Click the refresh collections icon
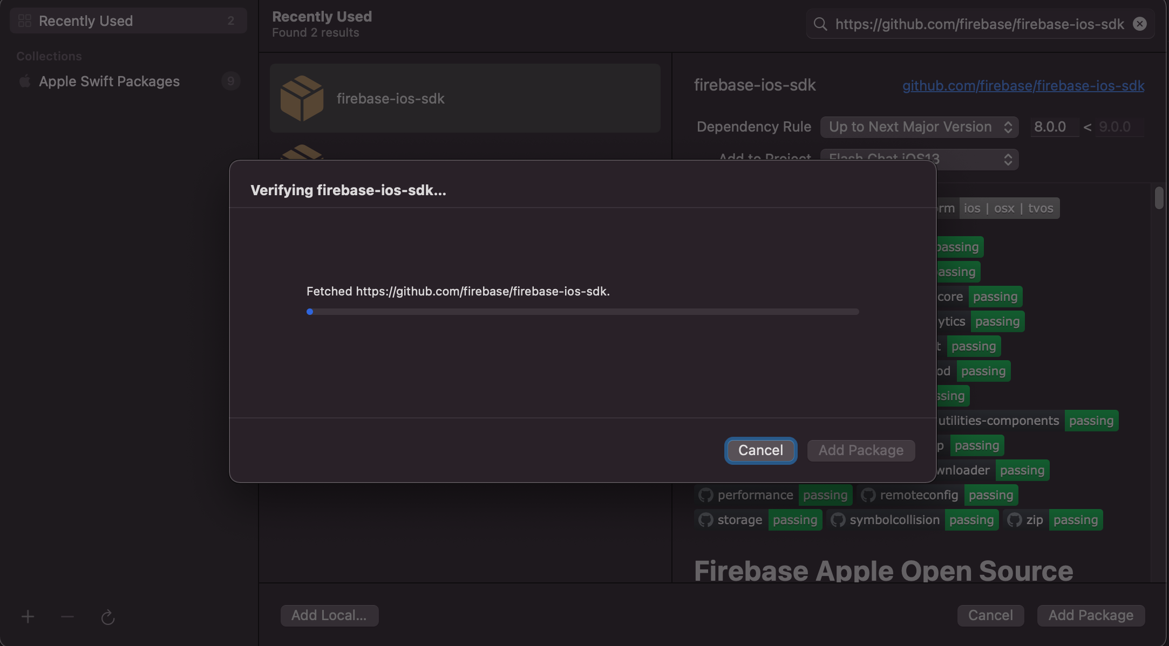Image resolution: width=1169 pixels, height=646 pixels. point(108,617)
